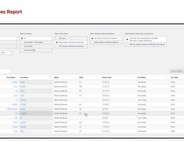Click Tax Exempt in the PR row
The height and width of the screenshot is (141, 184).
[142, 127]
